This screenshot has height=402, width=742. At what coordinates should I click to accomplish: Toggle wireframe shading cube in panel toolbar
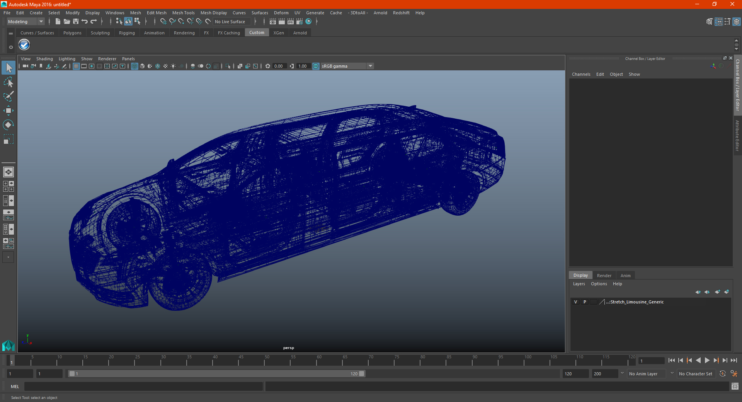click(134, 66)
